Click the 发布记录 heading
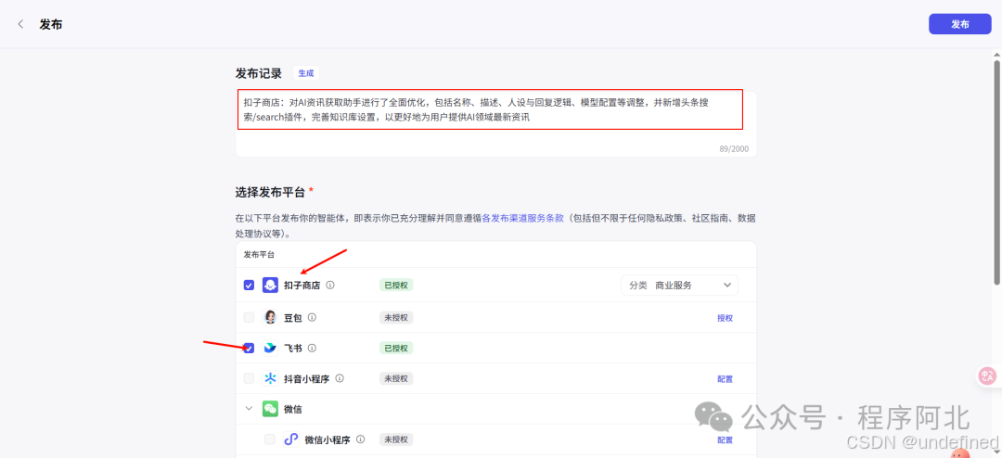This screenshot has width=1002, height=458. 259,73
